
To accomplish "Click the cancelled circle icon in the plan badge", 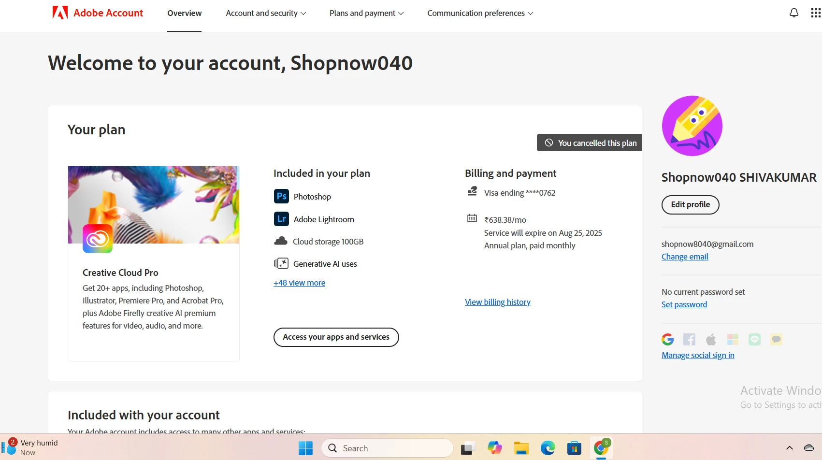I will (549, 143).
